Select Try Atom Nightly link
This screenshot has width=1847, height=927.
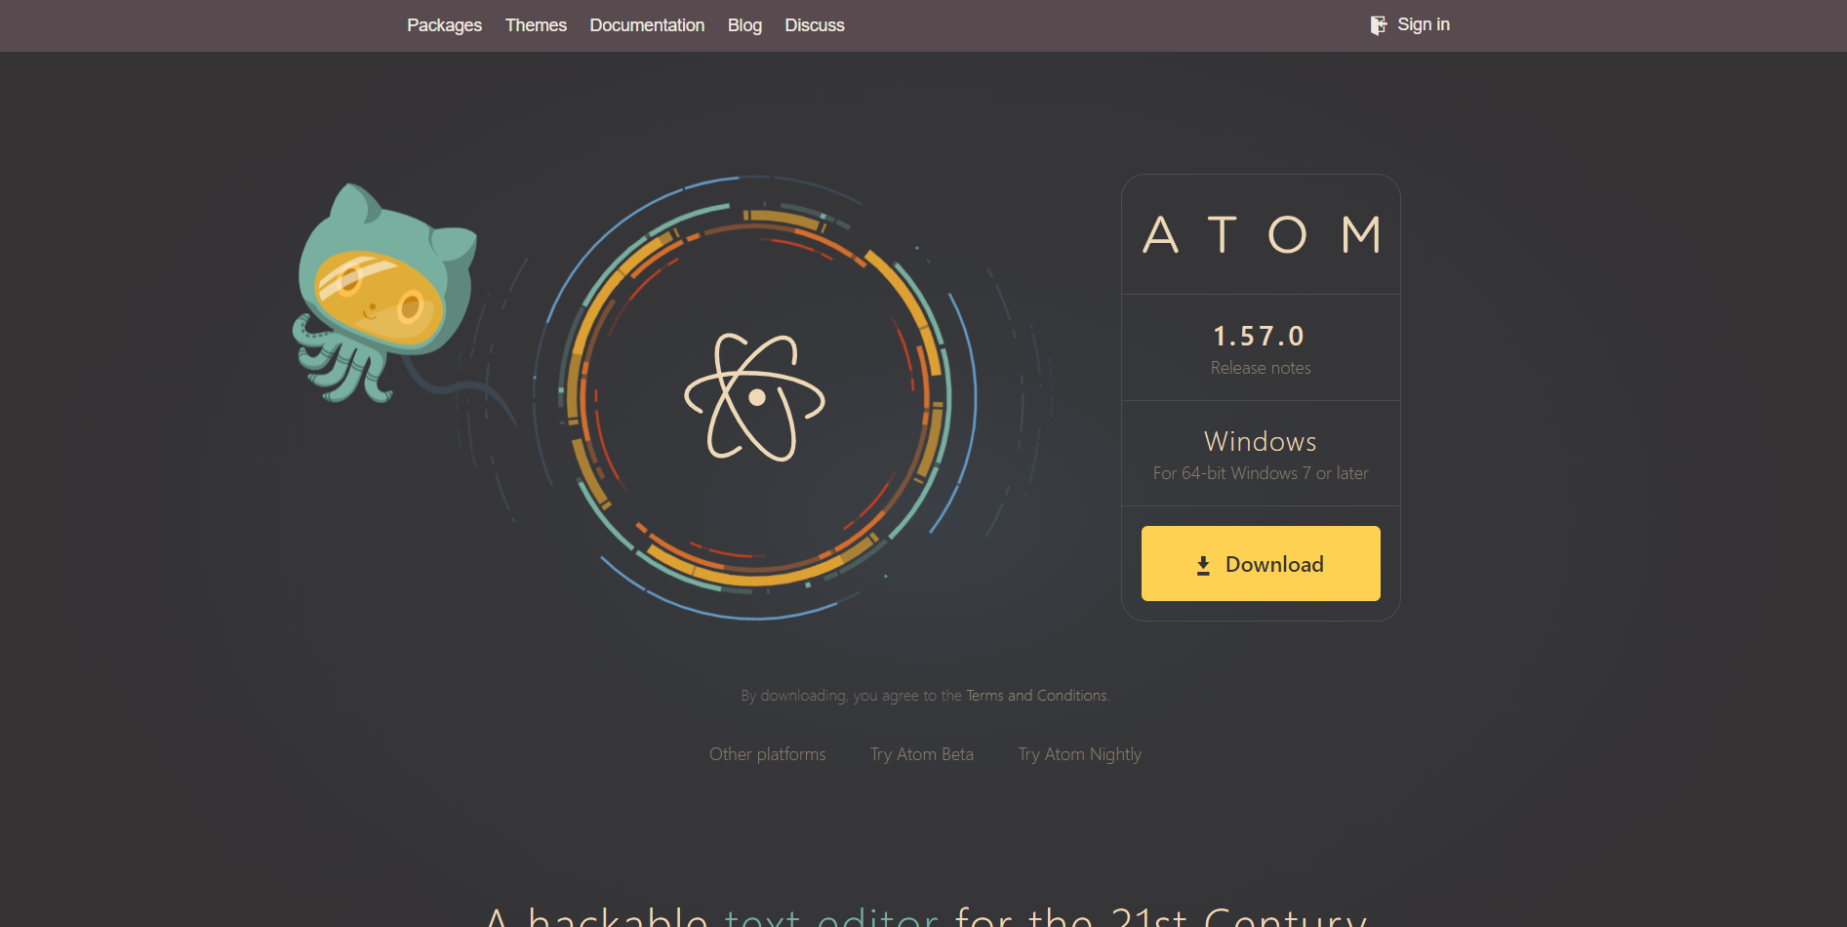[x=1079, y=754]
